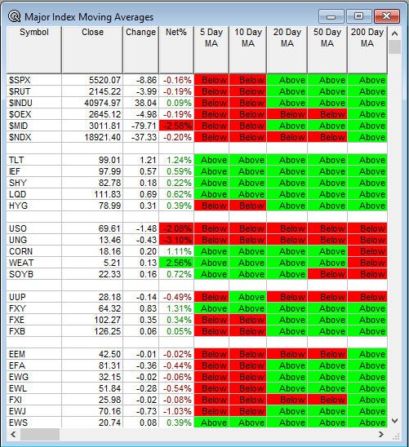This screenshot has height=447, width=409.
Task: Select the EFA symbol cell
Action: pos(34,365)
